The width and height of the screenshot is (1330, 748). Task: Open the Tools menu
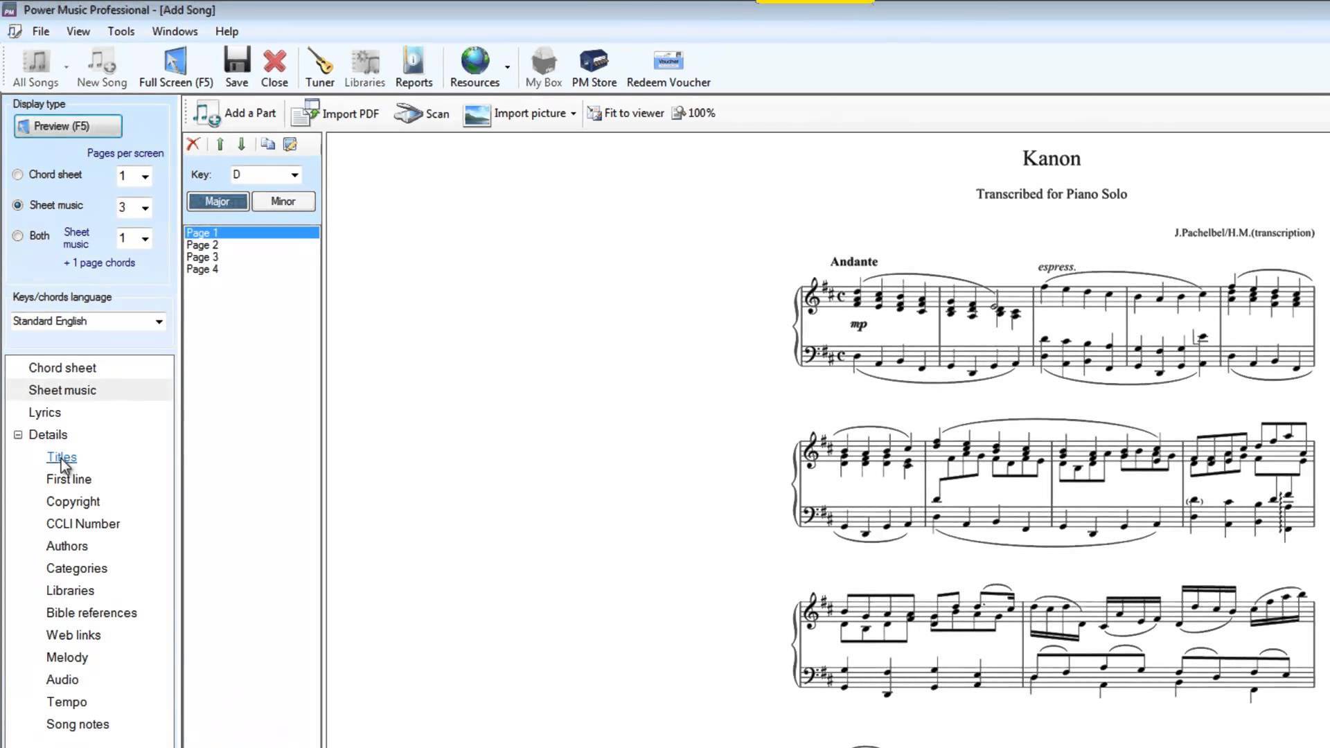pos(121,30)
